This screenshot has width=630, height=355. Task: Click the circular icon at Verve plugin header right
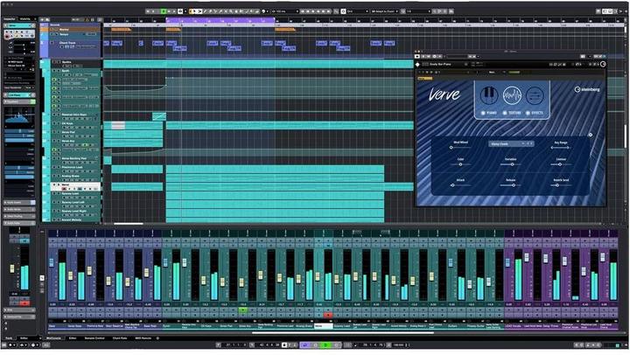pyautogui.click(x=603, y=64)
